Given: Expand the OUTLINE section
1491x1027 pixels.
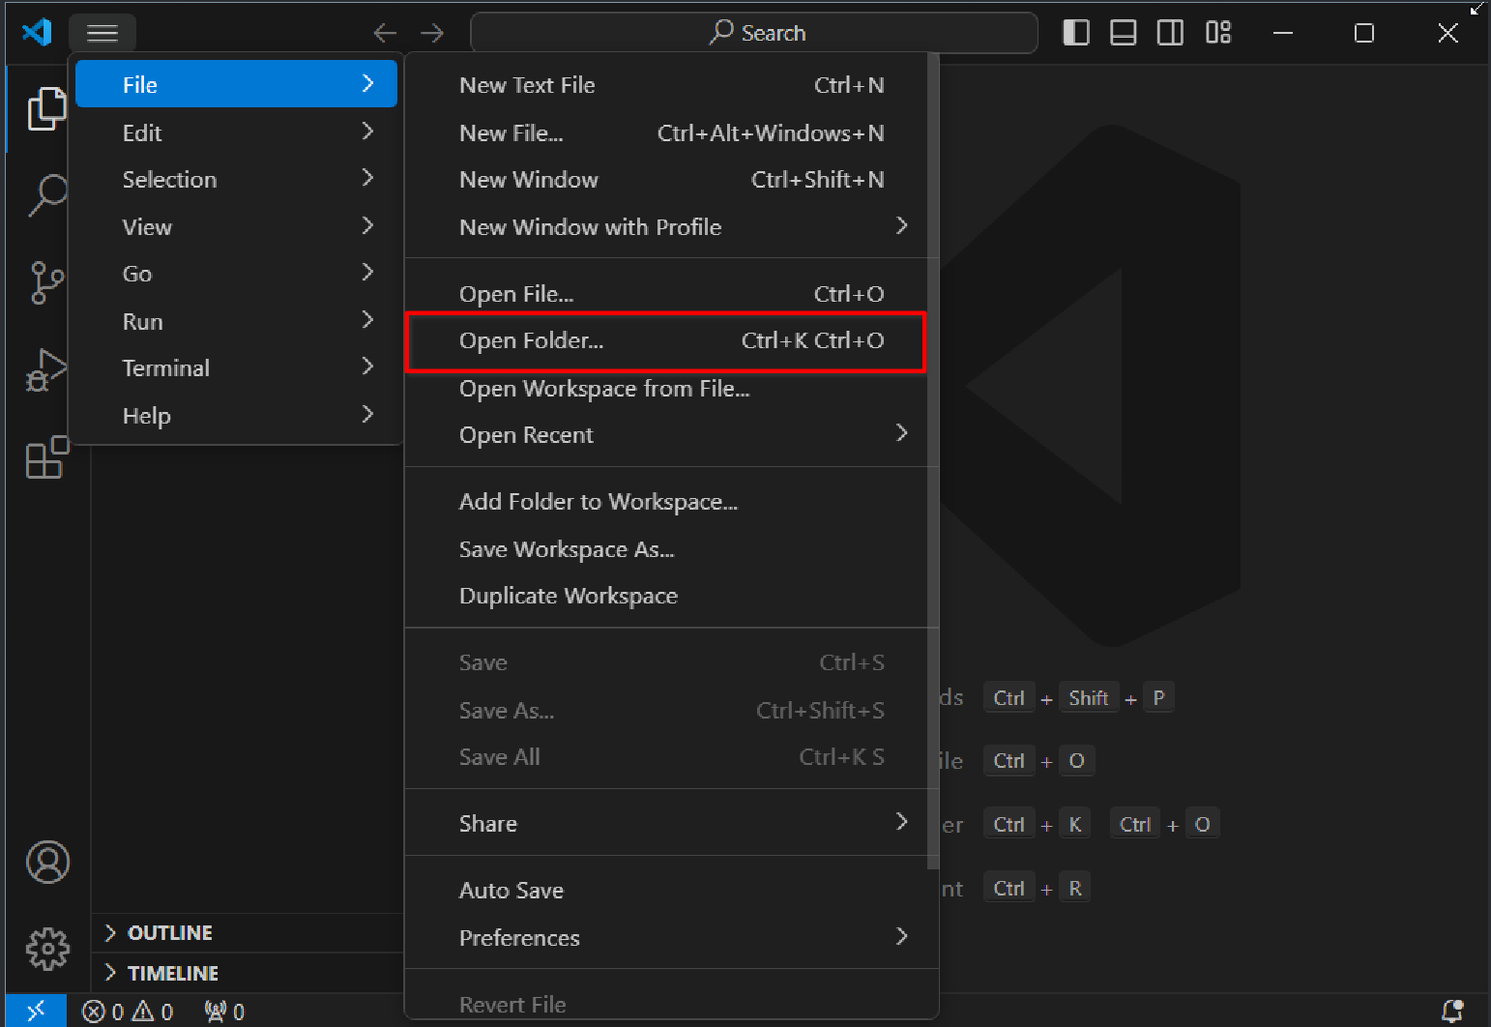Looking at the screenshot, I should (170, 932).
